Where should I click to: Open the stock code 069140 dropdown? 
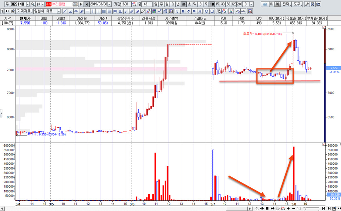28,4
